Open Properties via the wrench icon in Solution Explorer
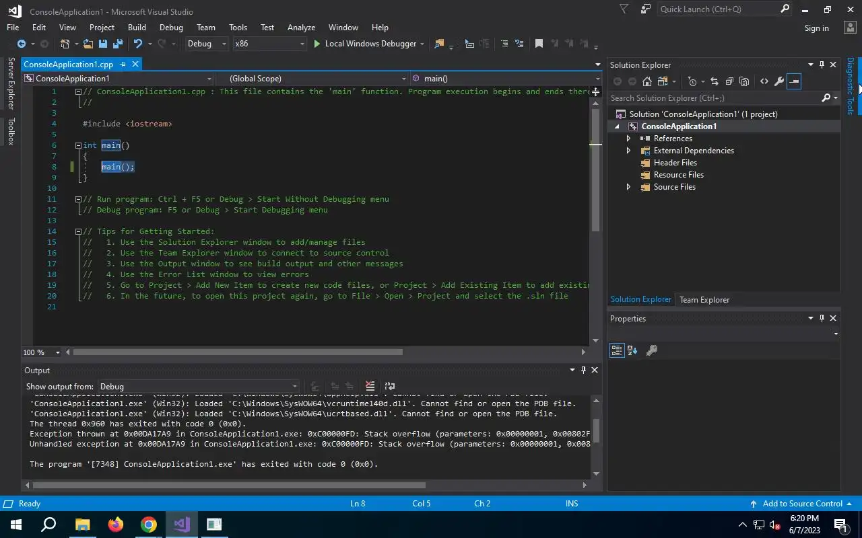Screen dimensions: 862x538 pos(779,81)
